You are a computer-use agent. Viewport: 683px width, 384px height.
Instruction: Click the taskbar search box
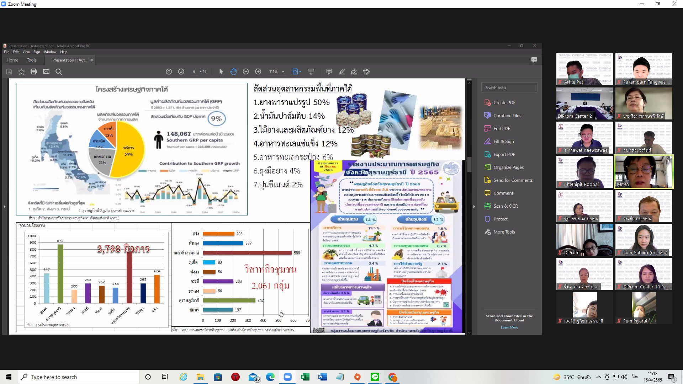click(x=78, y=377)
